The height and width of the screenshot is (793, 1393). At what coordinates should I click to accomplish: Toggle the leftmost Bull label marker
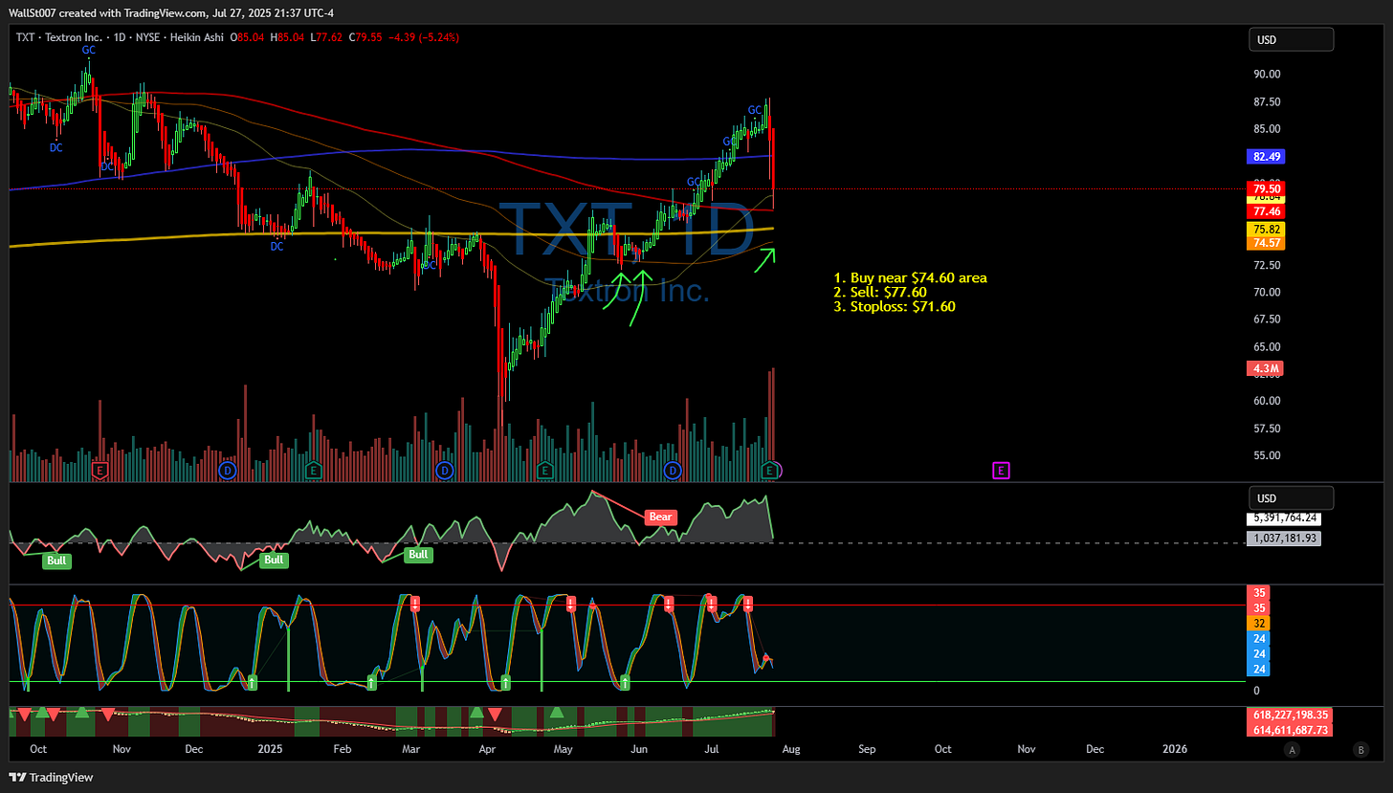coord(56,562)
